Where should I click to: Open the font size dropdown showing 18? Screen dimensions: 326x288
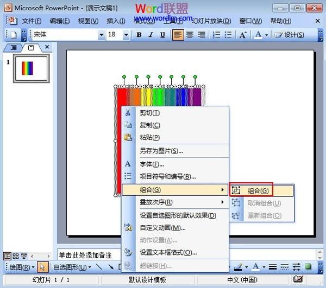click(126, 35)
